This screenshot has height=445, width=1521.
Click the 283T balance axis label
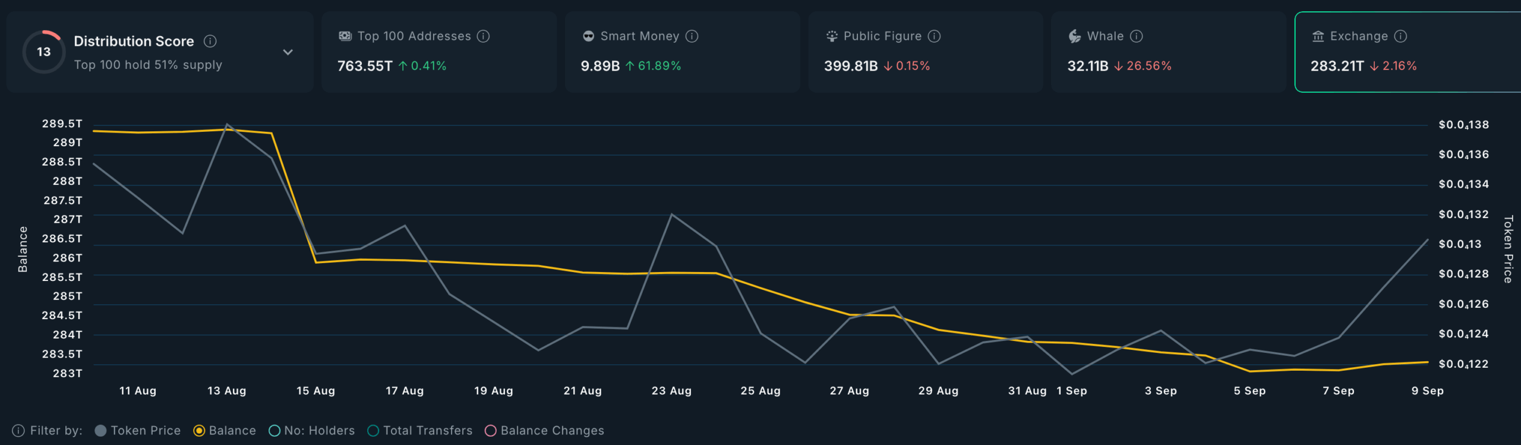click(x=68, y=373)
